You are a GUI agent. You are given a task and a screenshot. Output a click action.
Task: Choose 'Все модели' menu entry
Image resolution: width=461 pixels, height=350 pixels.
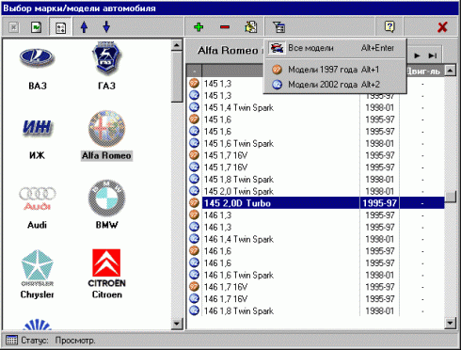pos(335,48)
